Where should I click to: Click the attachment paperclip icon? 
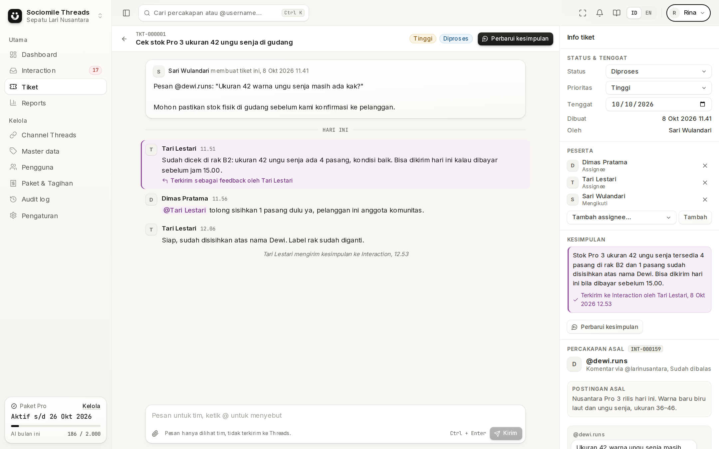coord(155,433)
